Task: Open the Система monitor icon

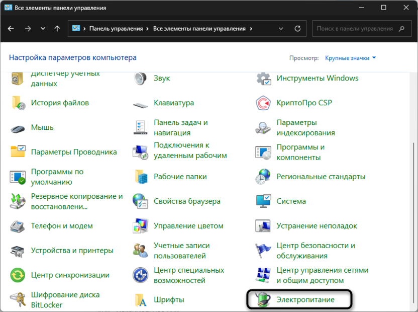Action: (x=264, y=201)
